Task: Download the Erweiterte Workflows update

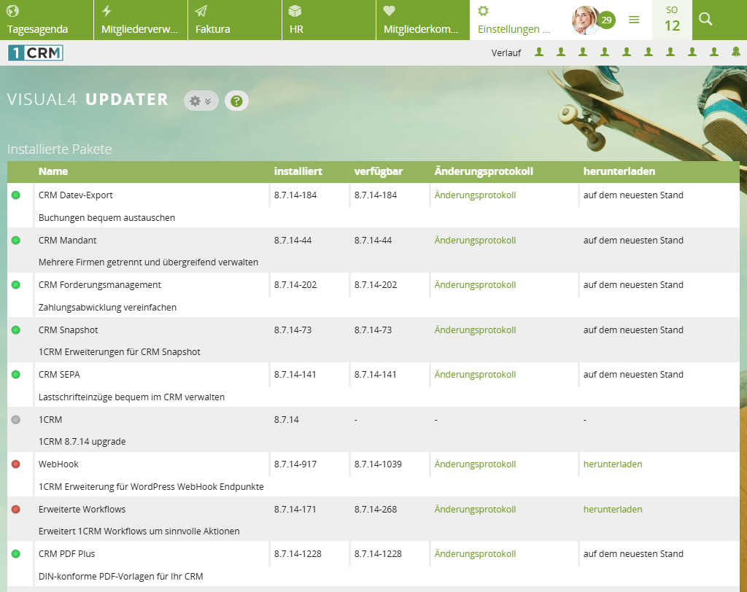Action: pyautogui.click(x=612, y=510)
